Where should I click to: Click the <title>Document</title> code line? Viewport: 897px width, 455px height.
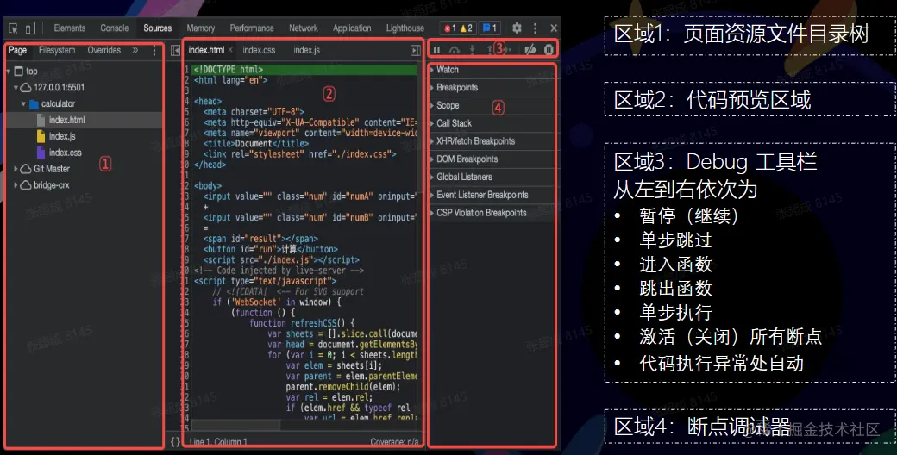tap(255, 143)
